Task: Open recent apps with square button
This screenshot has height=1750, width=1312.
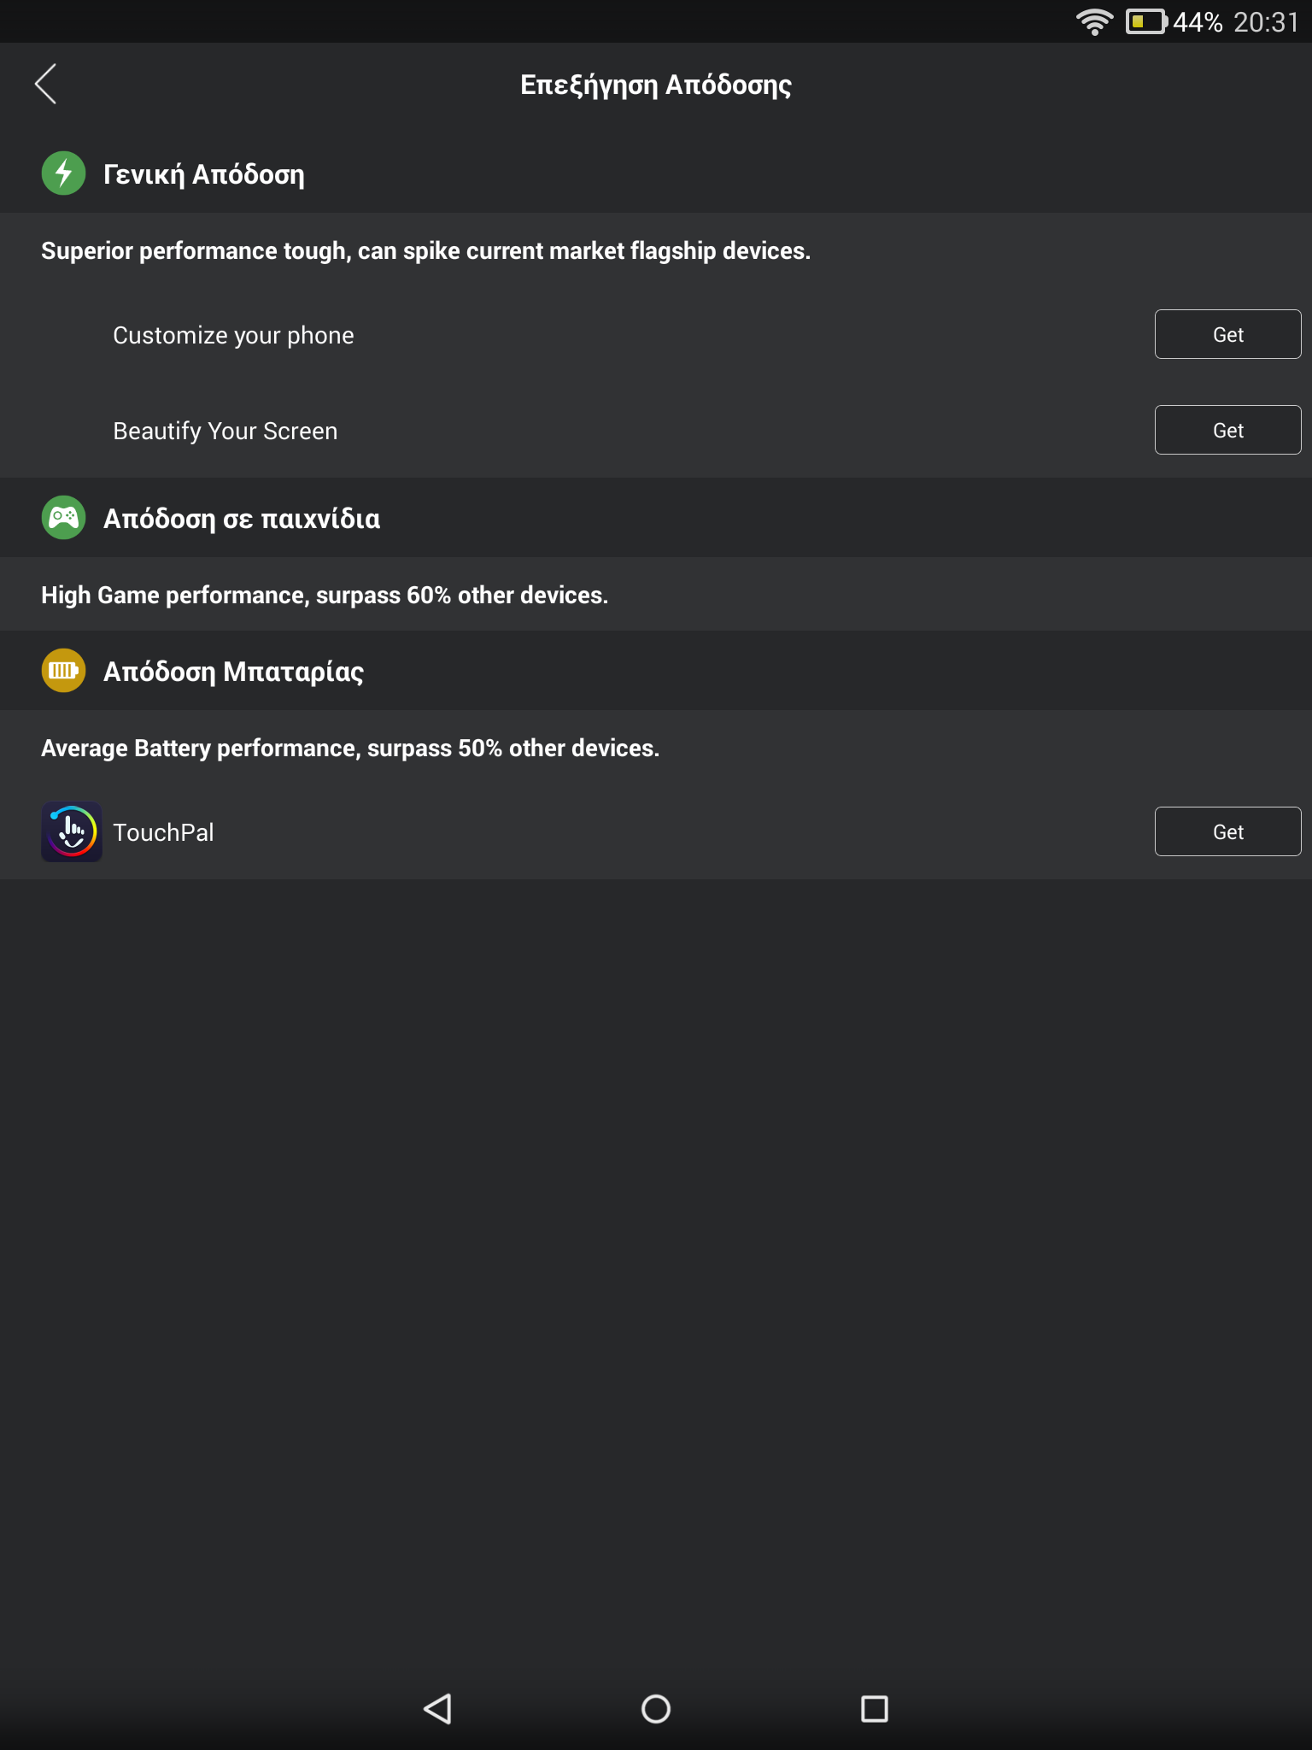Action: 875,1709
